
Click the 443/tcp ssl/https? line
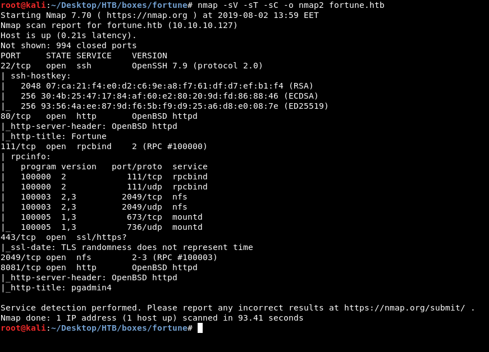pyautogui.click(x=63, y=237)
